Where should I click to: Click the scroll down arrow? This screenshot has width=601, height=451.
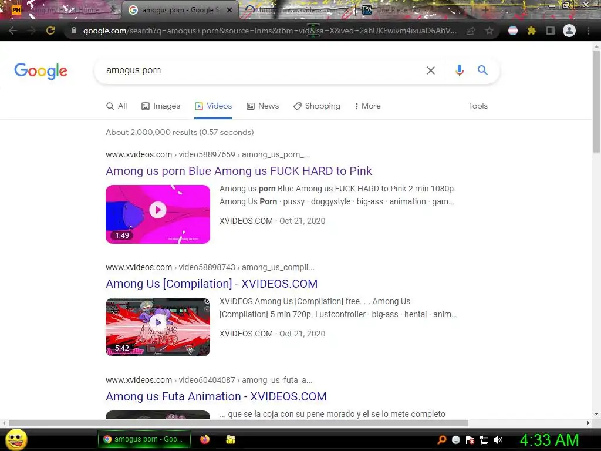(x=596, y=414)
